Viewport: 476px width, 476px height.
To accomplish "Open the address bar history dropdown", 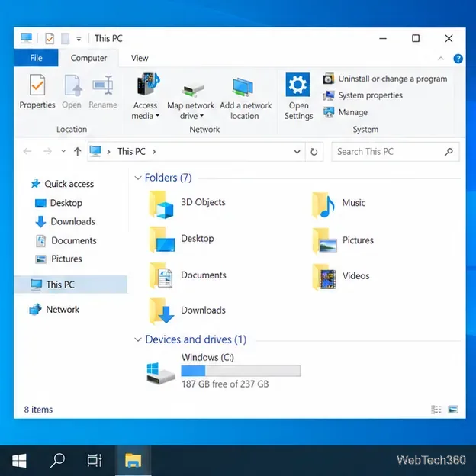I will pos(297,152).
